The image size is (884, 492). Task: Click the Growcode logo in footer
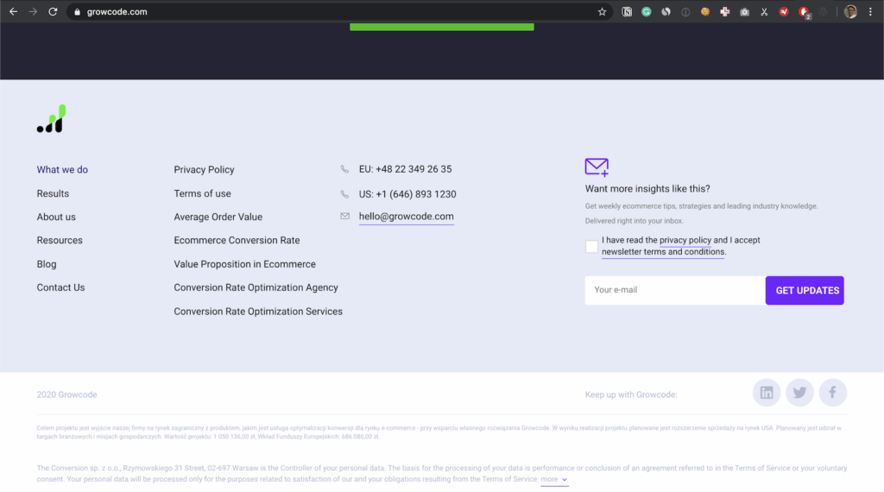tap(51, 118)
